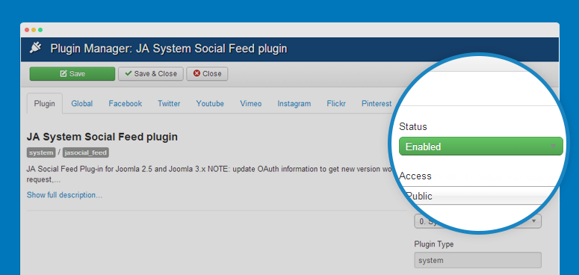579x275 pixels.
Task: Expand the ordering dropdown arrow
Action: [533, 220]
